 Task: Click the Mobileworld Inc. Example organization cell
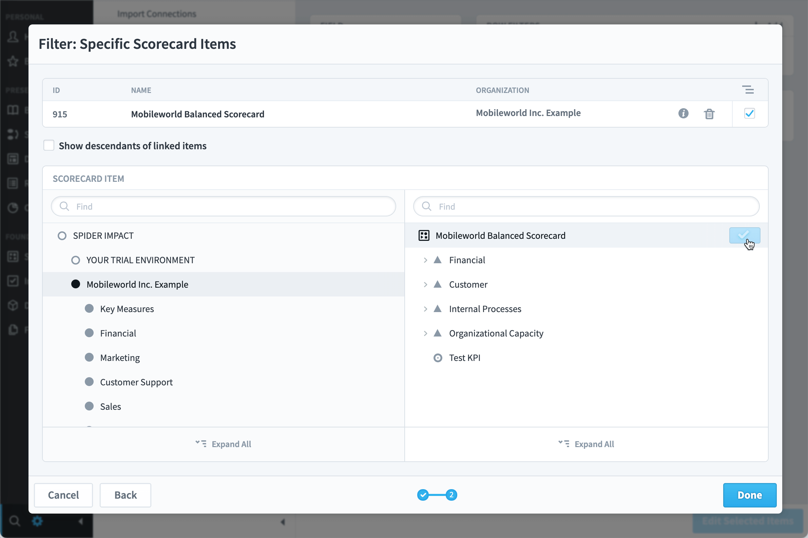pos(528,113)
